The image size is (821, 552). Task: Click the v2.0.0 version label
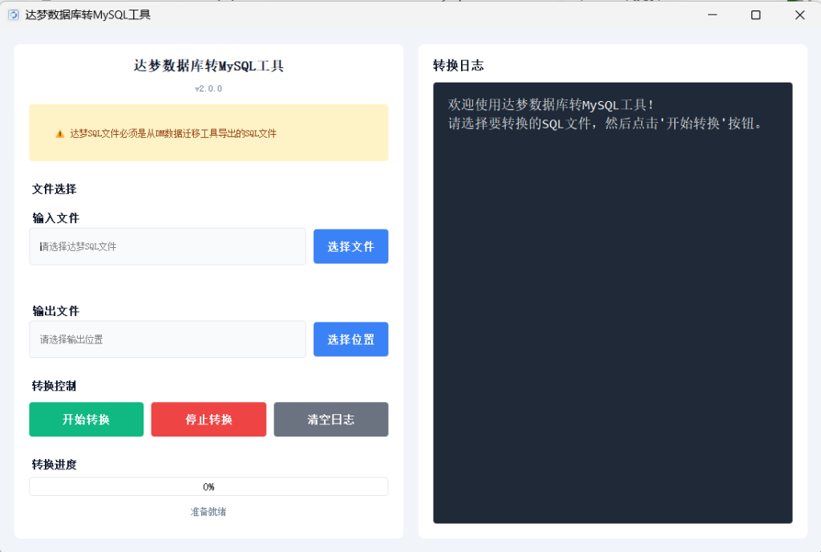coord(208,88)
